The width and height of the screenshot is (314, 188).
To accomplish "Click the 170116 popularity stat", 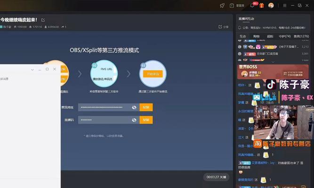I will [x=35, y=27].
